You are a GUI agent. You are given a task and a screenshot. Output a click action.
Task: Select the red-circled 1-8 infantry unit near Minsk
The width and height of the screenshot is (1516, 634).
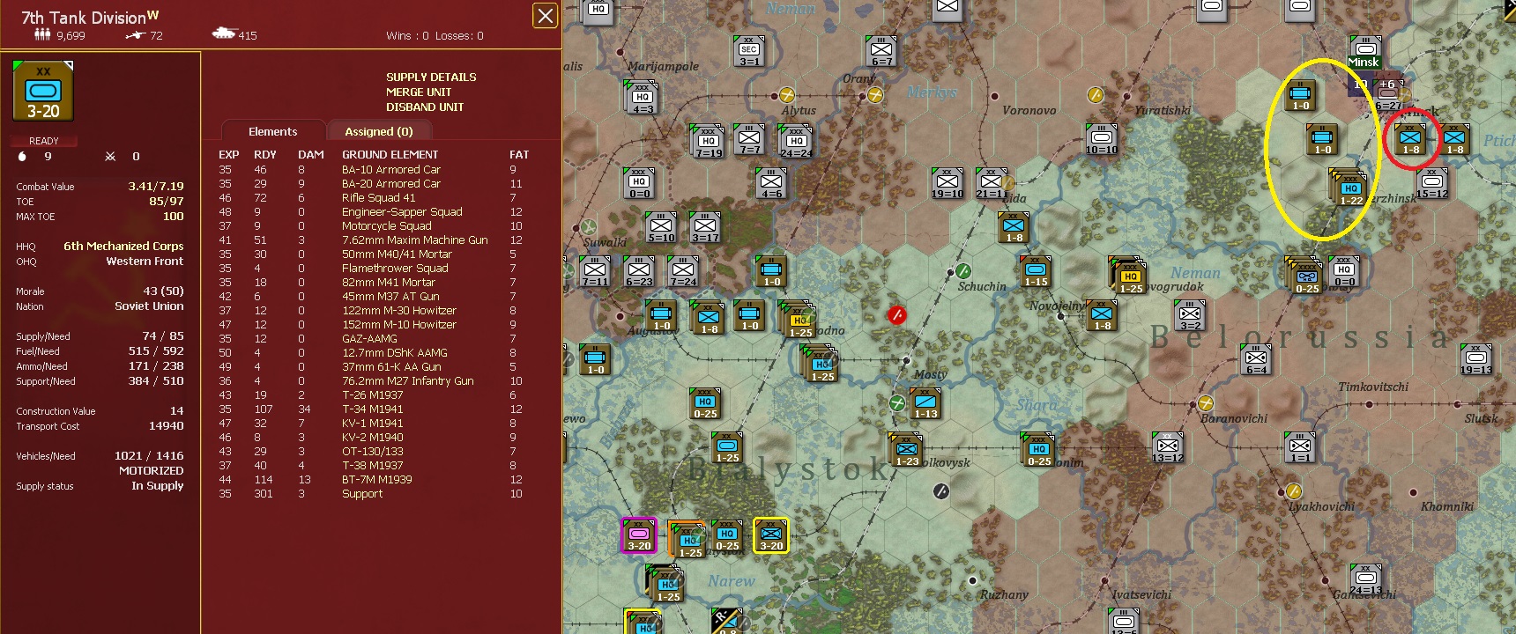point(1411,140)
